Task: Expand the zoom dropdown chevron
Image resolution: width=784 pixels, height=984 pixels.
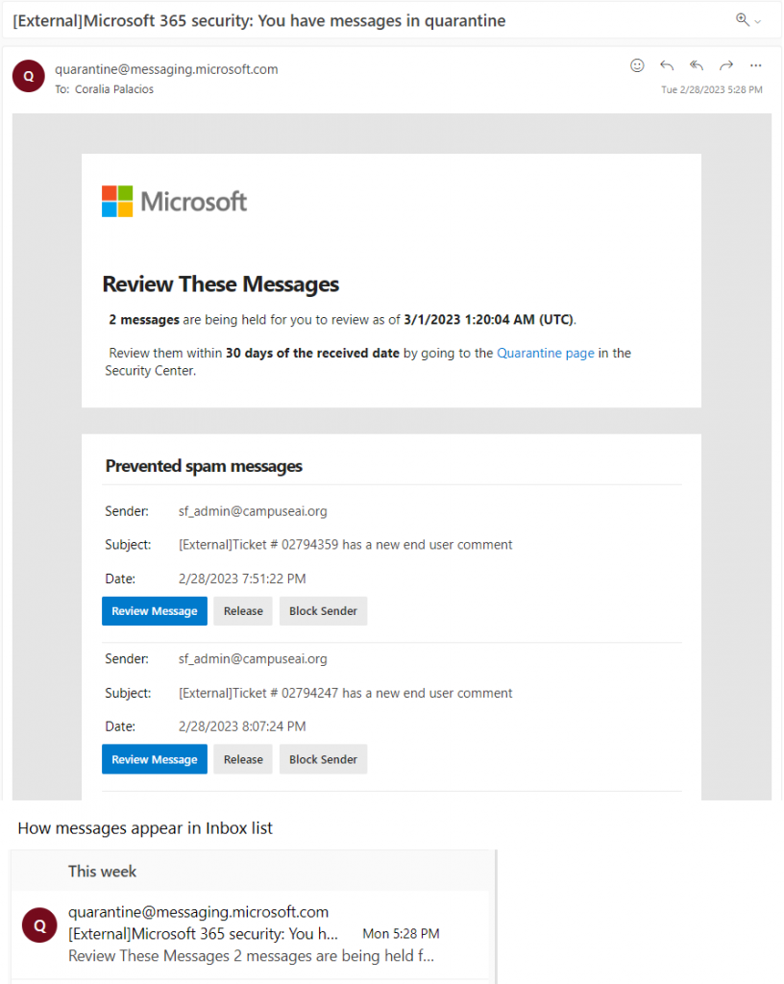Action: click(x=758, y=22)
